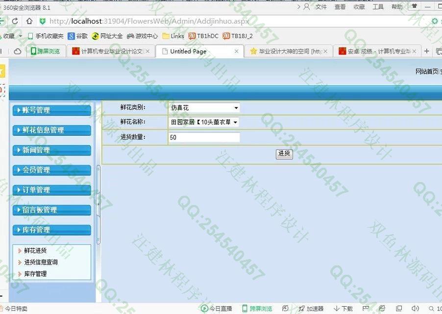The image size is (442, 314).
Task: Click the sound volume icon in status bar
Action: [x=416, y=309]
